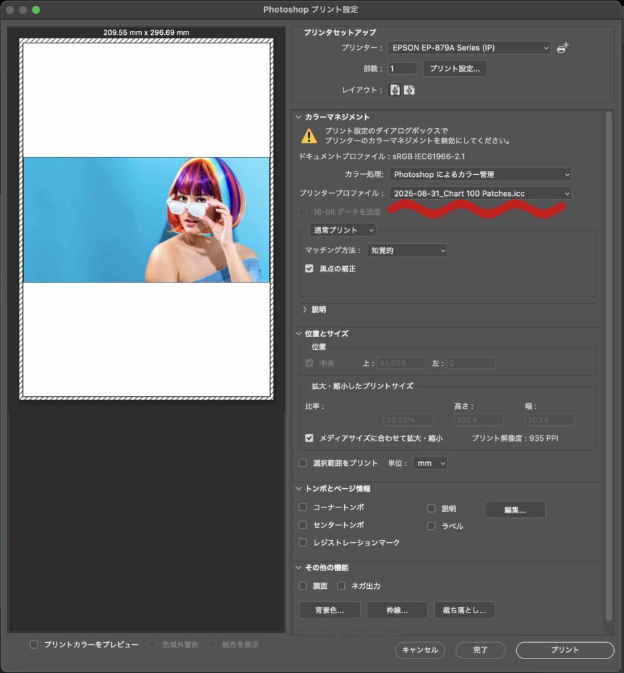Expand the 説明 section
Viewport: 624px width, 673px height.
point(305,309)
